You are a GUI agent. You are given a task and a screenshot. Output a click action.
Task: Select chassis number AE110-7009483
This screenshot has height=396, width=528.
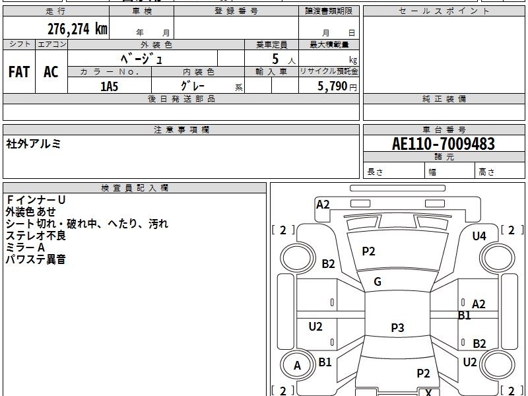(x=444, y=144)
